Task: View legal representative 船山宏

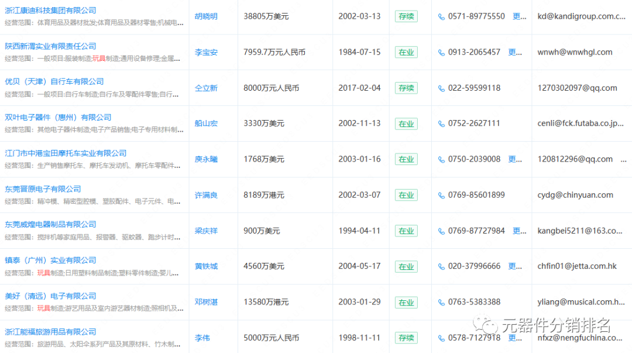Action: pos(206,124)
